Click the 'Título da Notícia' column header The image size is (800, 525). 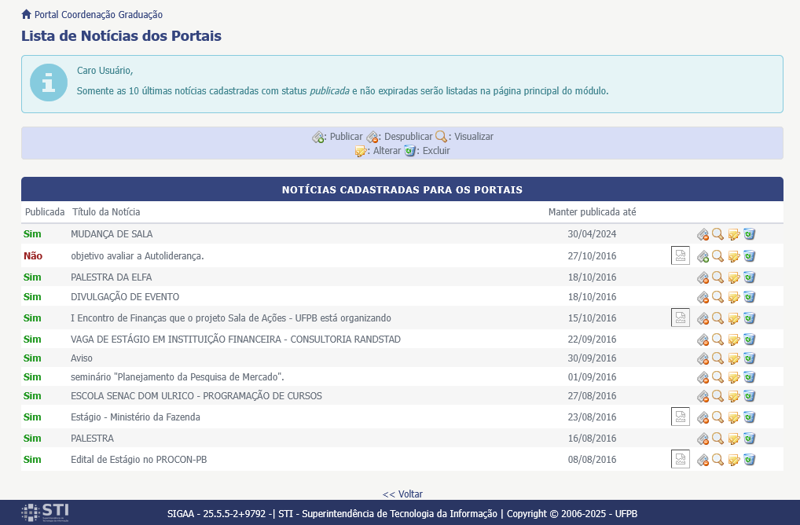pyautogui.click(x=106, y=211)
